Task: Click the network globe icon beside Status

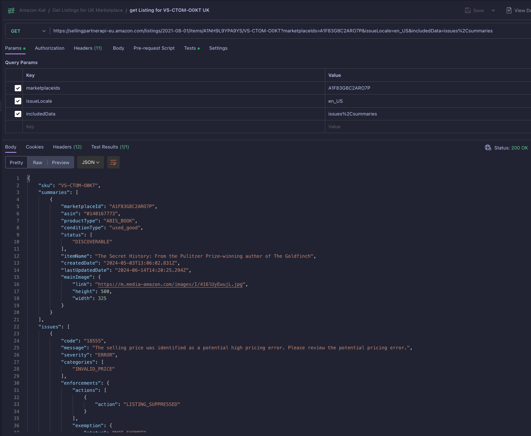Action: tap(488, 148)
